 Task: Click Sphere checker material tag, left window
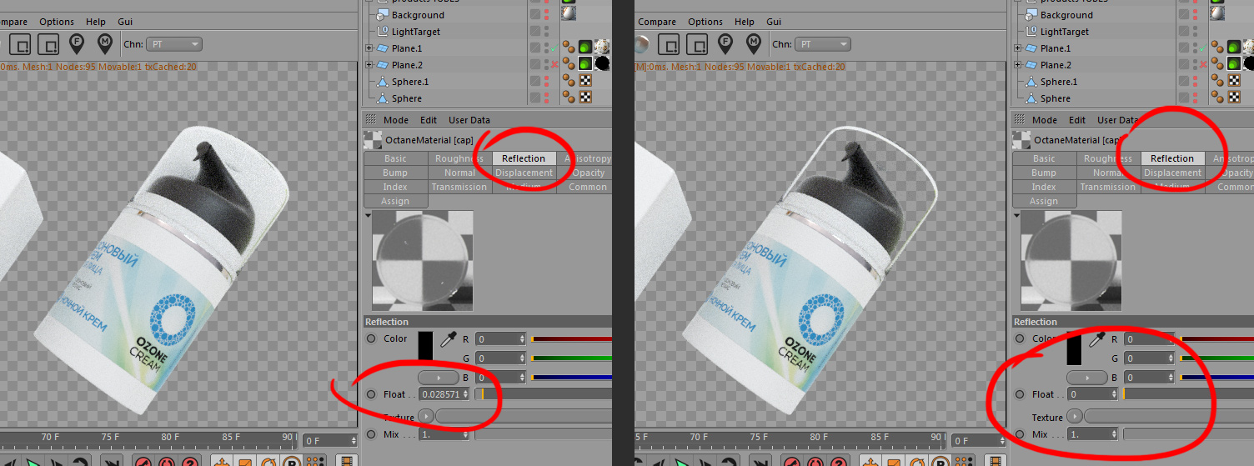tap(585, 98)
